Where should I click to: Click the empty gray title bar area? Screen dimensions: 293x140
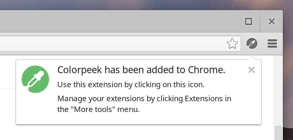(x=120, y=21)
